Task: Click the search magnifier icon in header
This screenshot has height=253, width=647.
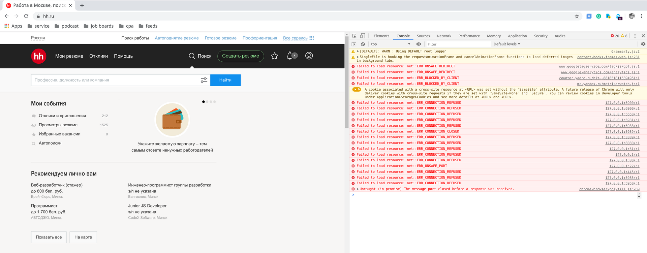Action: click(x=192, y=56)
